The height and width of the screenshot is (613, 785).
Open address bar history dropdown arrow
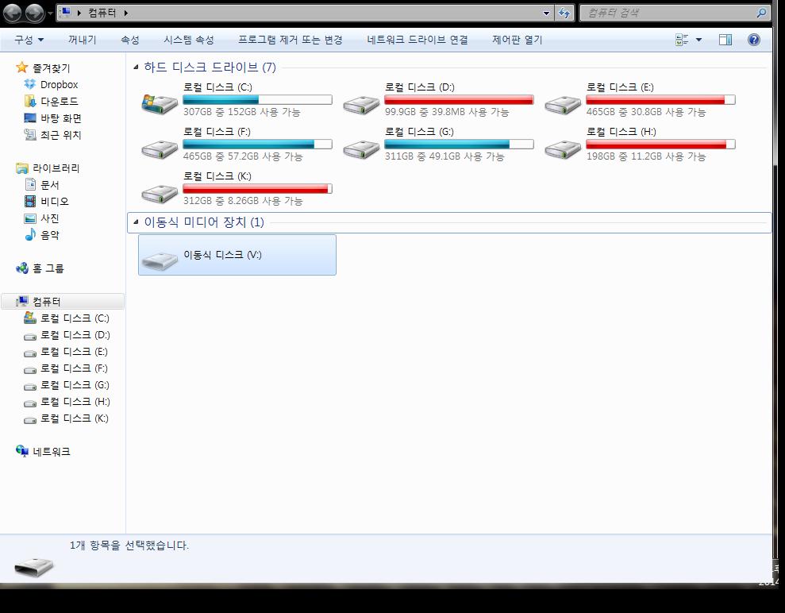tap(546, 13)
